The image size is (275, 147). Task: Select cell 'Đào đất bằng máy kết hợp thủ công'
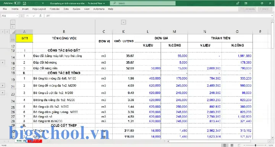click(x=64, y=56)
